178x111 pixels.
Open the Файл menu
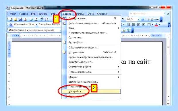13,14
